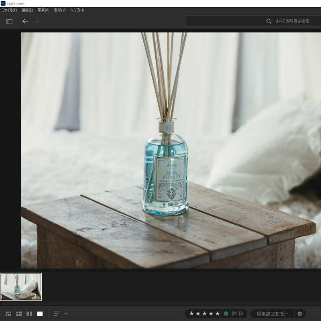Toggle the green status dot
The image size is (321, 321).
coord(226,313)
